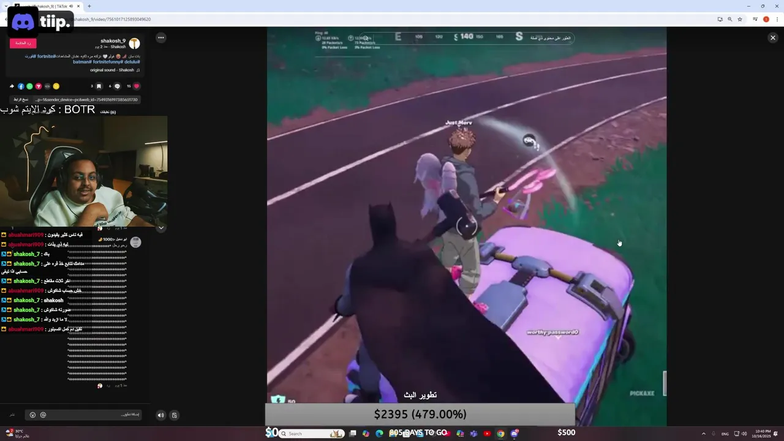Open the #delulu hashtag link
The width and height of the screenshot is (784, 441).
133,62
